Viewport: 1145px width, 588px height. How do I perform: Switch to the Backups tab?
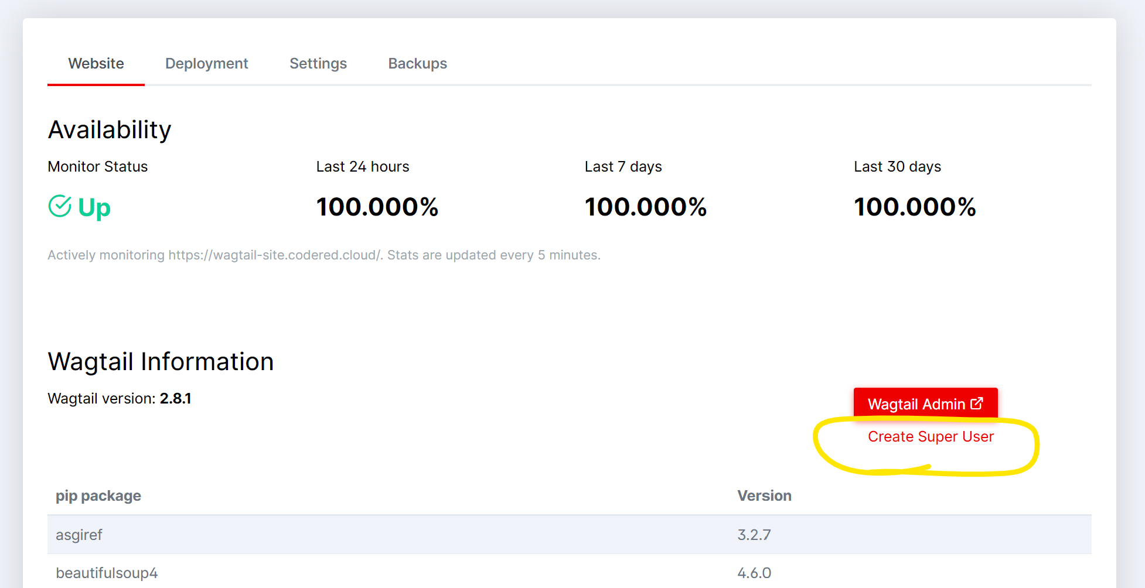click(418, 63)
